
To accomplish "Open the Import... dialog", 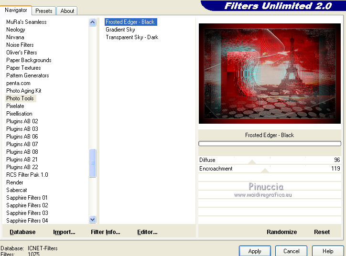I will 64,232.
